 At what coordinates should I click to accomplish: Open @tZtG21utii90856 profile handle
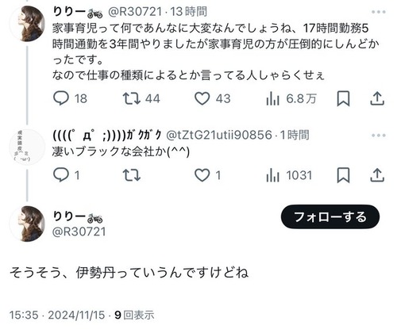pyautogui.click(x=219, y=135)
